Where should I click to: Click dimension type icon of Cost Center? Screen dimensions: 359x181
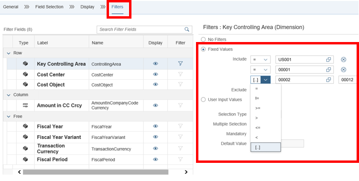pos(25,75)
